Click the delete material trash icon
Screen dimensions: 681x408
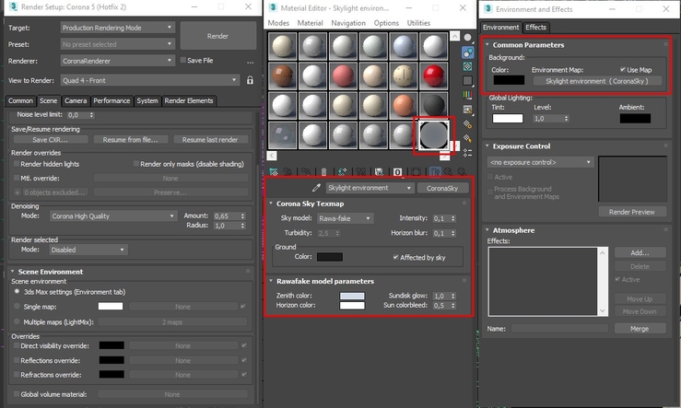pyautogui.click(x=322, y=171)
